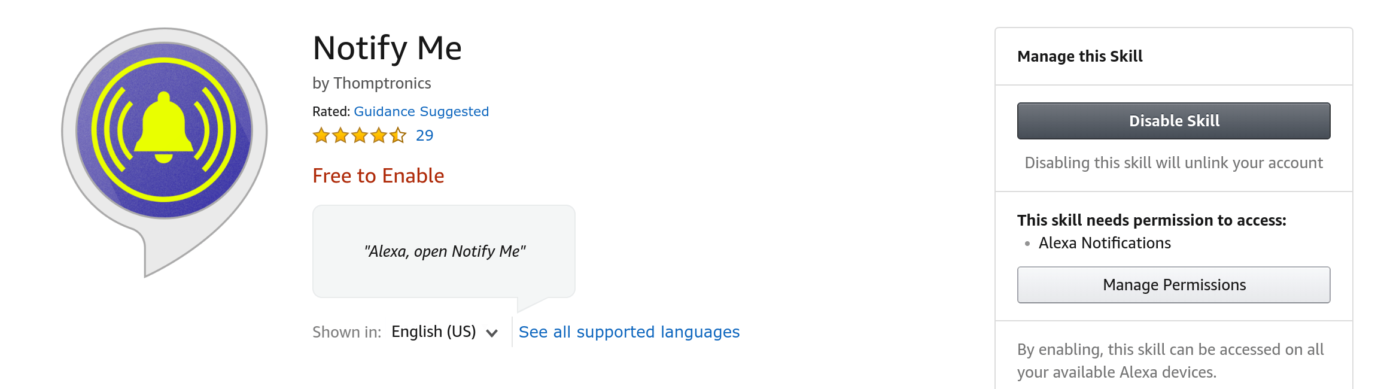Open the 29 customer reviews link
The image size is (1381, 389).
424,136
